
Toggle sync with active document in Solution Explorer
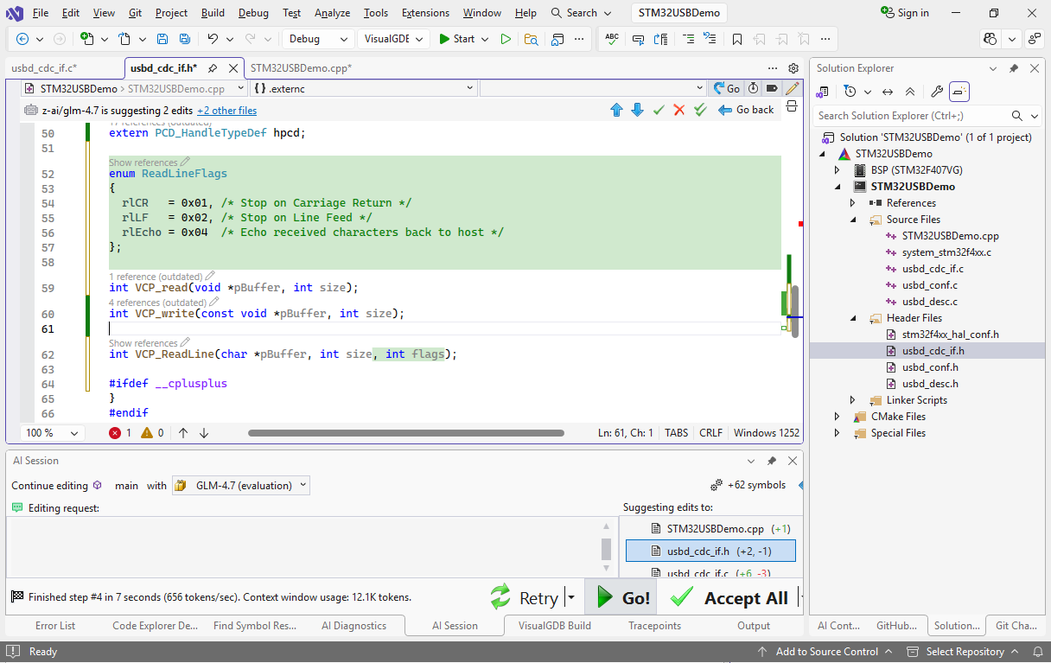pos(887,92)
